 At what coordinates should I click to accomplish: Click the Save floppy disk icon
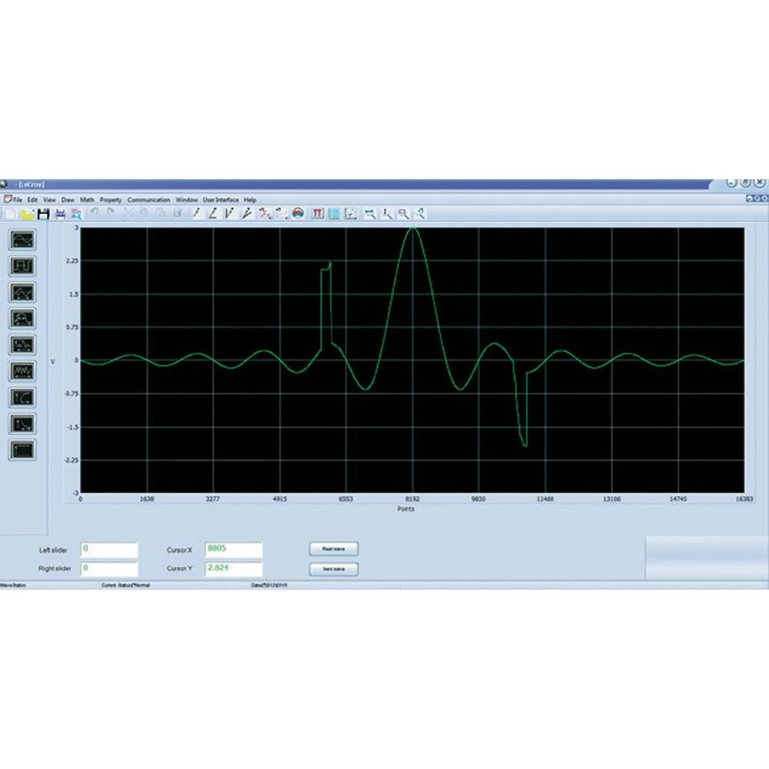pos(43,214)
